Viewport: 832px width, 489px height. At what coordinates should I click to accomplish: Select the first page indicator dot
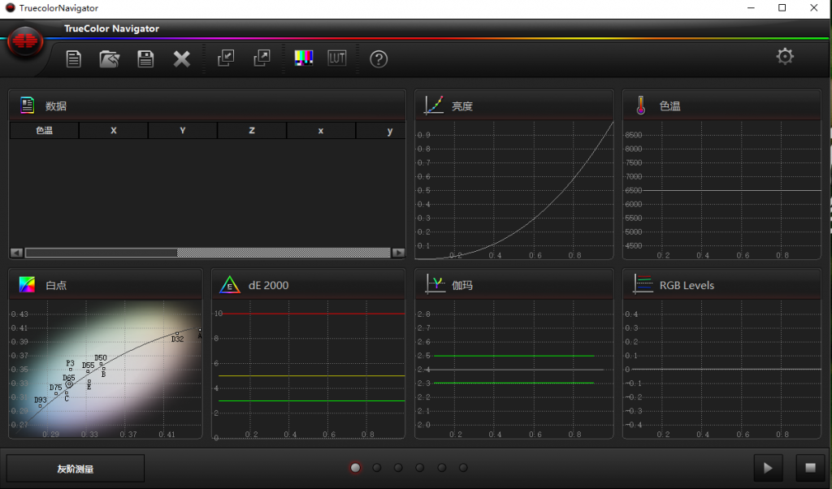[355, 468]
